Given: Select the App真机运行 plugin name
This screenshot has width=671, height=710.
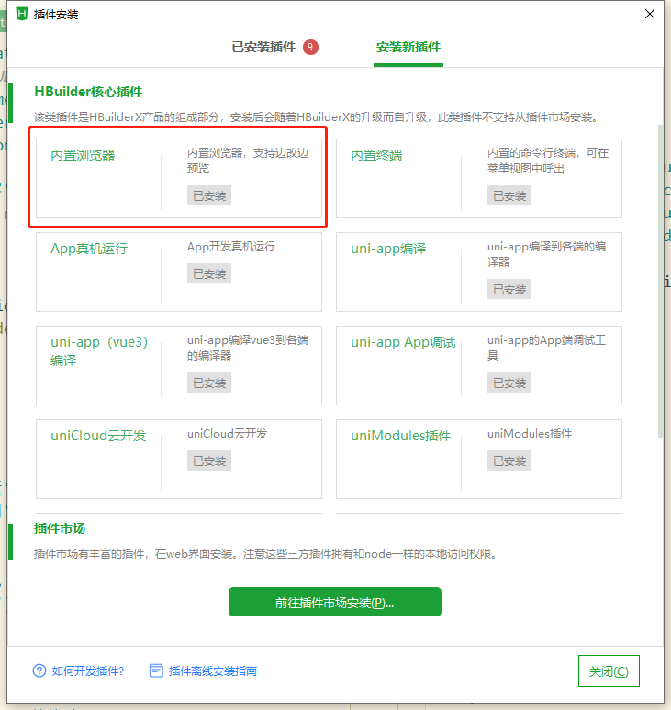Looking at the screenshot, I should click(89, 249).
